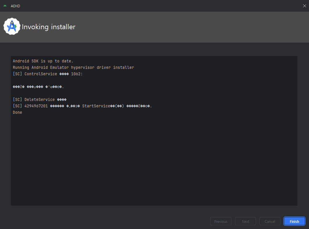
Task: Click the 'Android SDK is up to date.' line
Action: [x=43, y=61]
